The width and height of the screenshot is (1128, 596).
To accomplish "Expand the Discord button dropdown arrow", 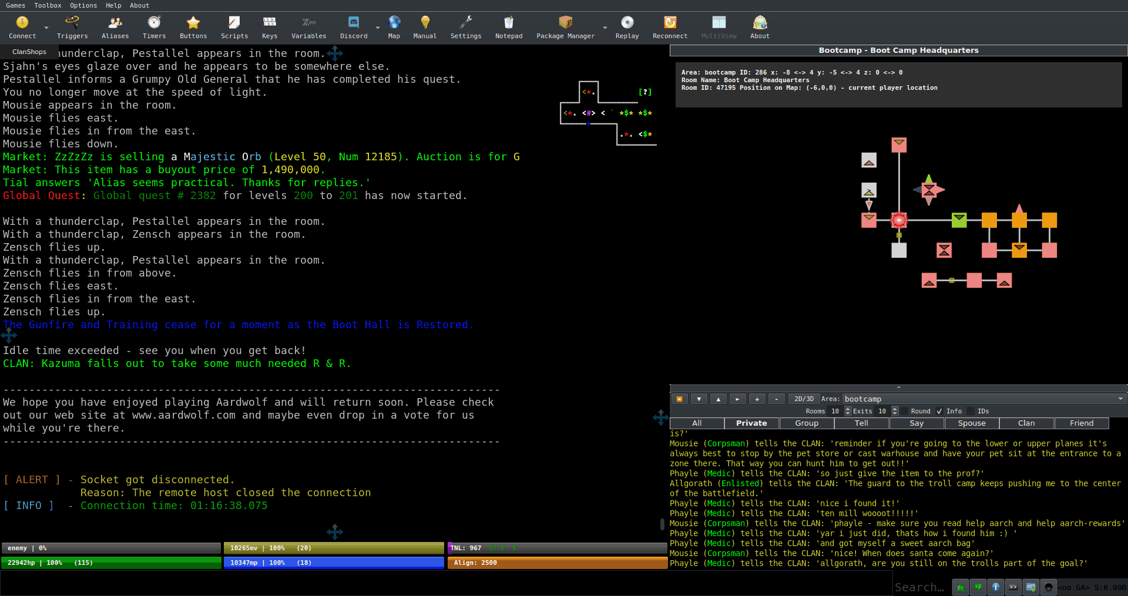I will [378, 28].
